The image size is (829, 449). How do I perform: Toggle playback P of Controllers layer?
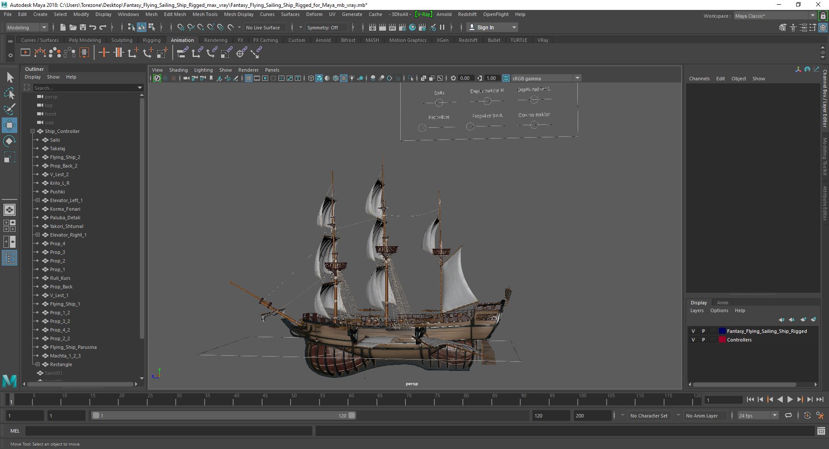[703, 340]
